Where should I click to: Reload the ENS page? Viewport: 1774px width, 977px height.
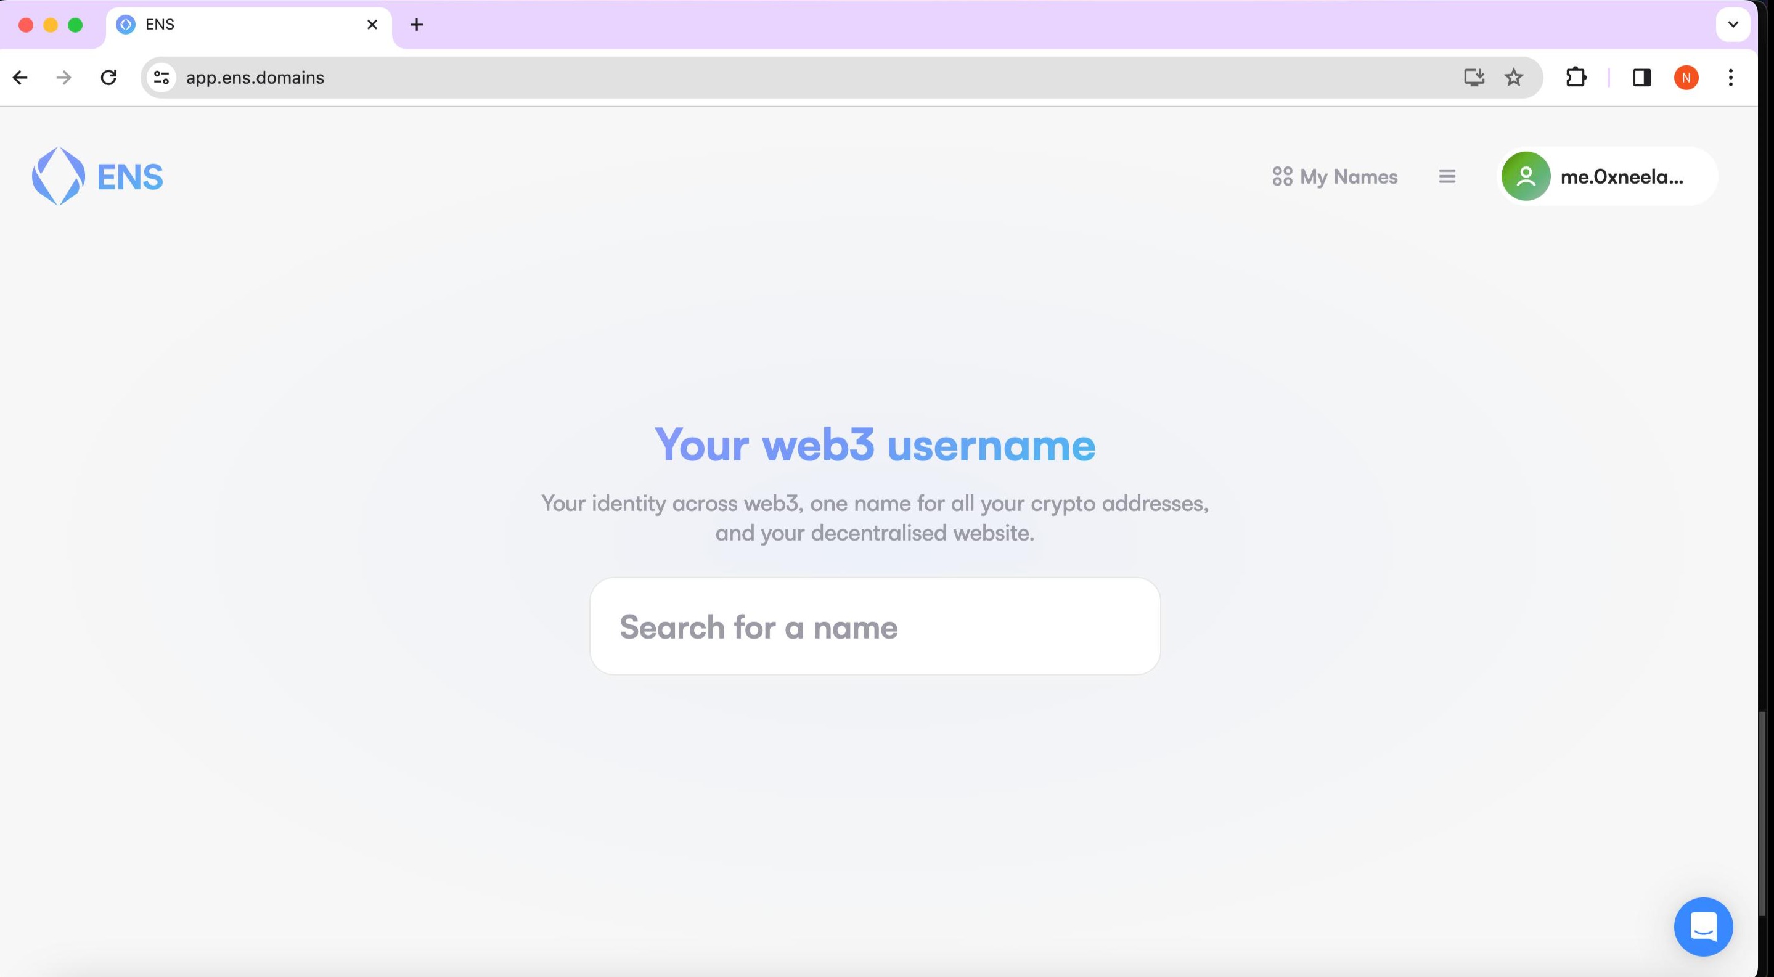click(x=108, y=77)
